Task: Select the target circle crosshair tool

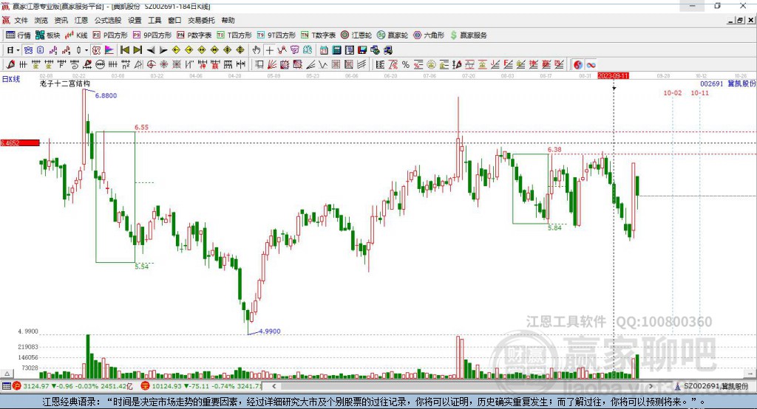Action: [x=151, y=65]
